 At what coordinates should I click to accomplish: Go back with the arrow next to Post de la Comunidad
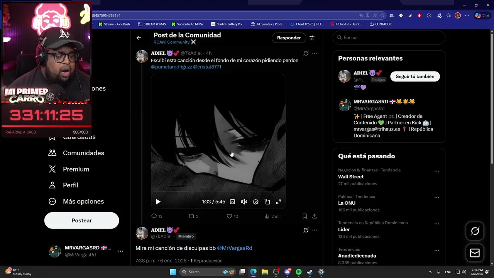coord(139,37)
